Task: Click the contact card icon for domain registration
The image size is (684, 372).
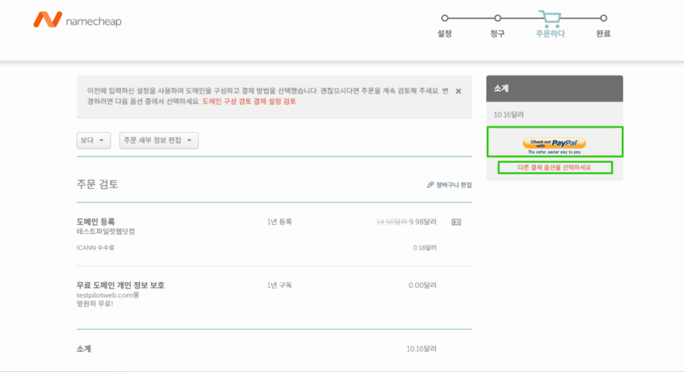Action: [x=456, y=222]
